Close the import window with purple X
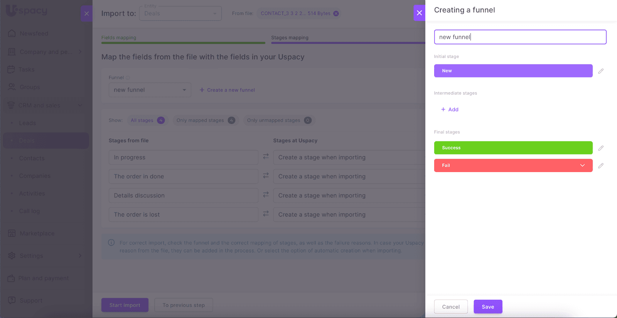This screenshot has width=617, height=318. [86, 13]
